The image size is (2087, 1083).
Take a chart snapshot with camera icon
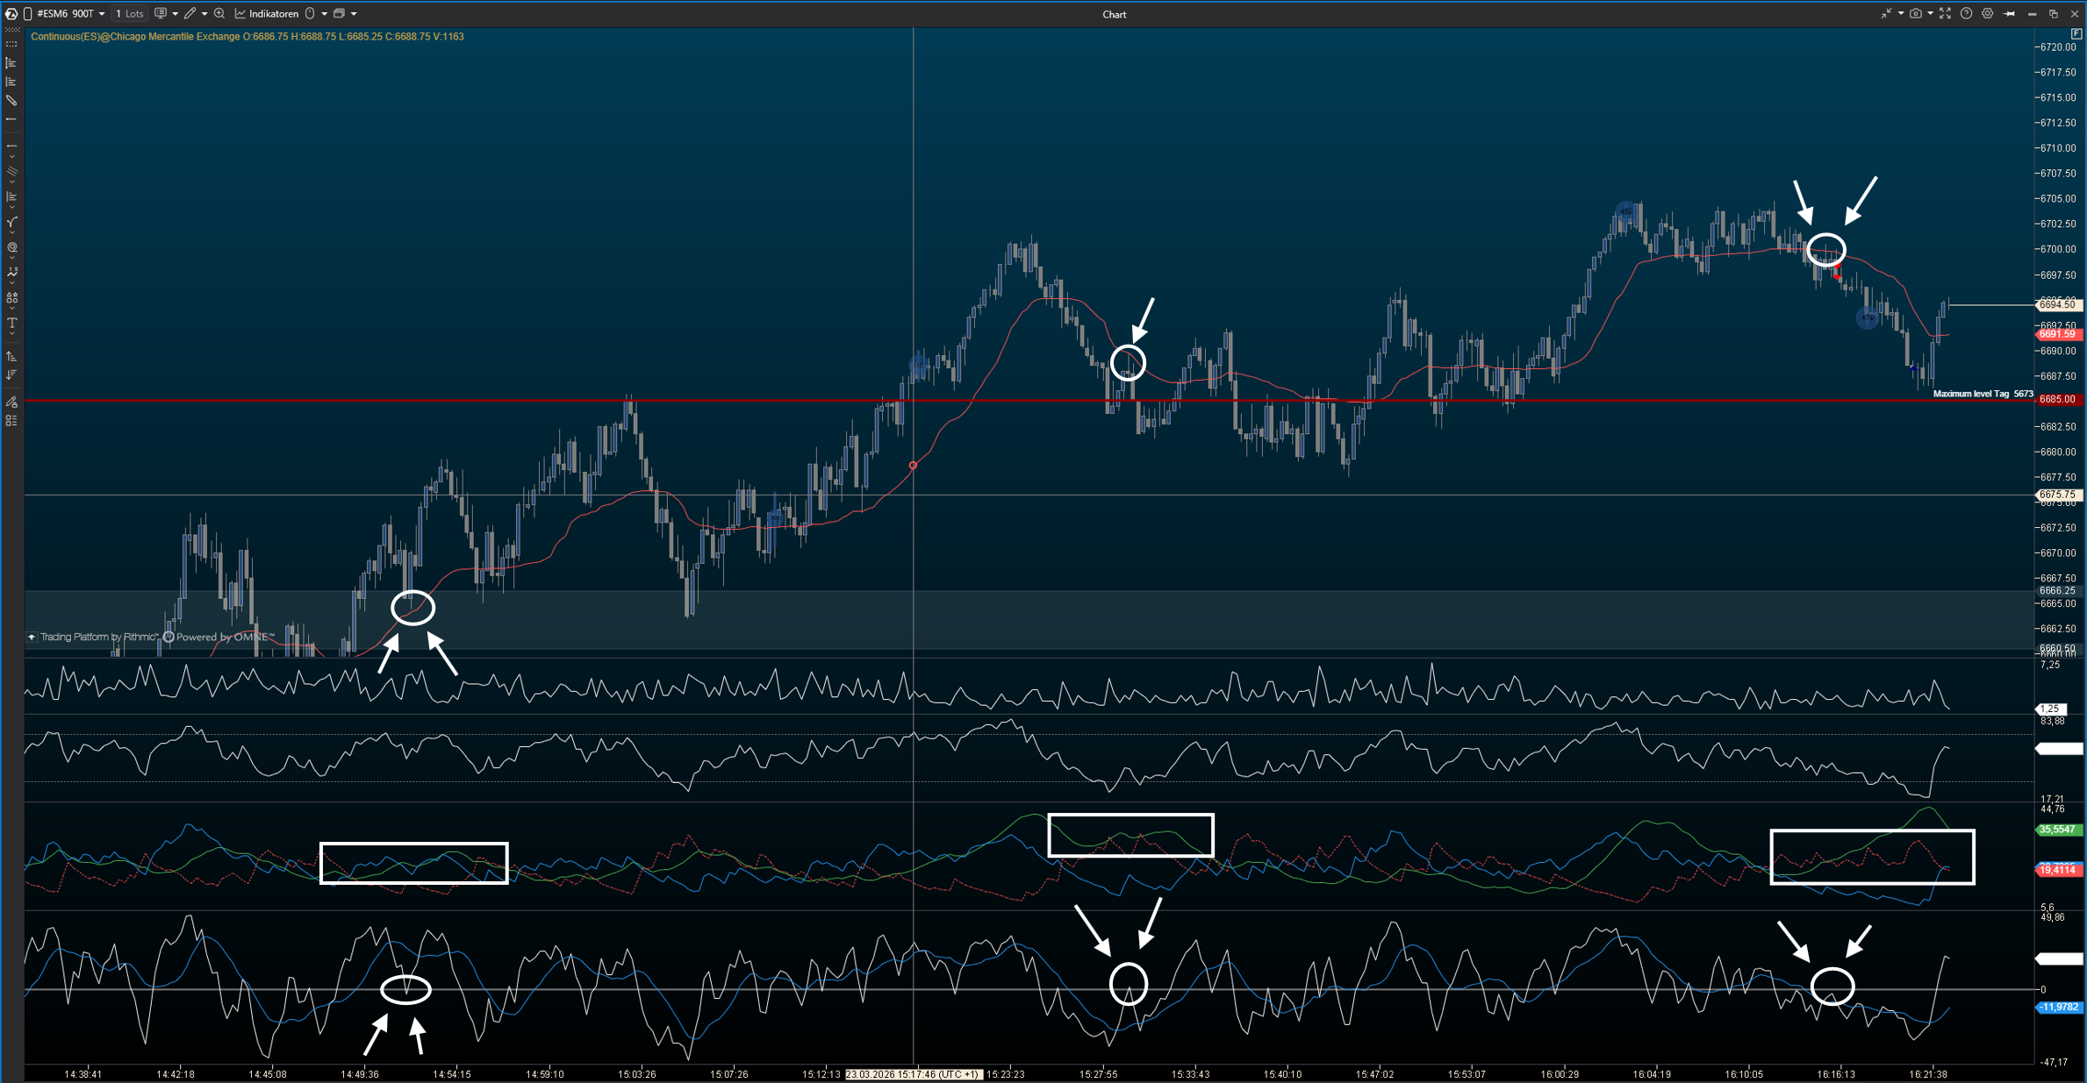(1916, 14)
